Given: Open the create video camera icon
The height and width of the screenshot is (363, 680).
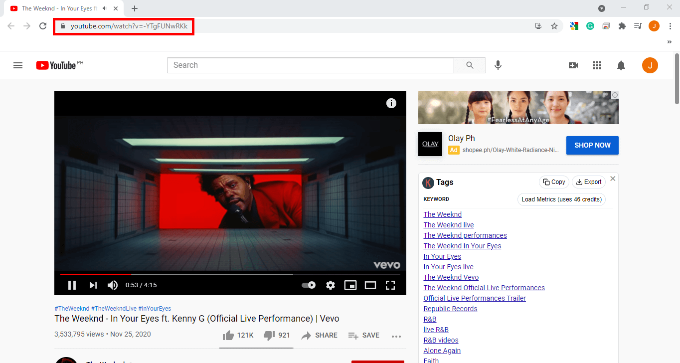Looking at the screenshot, I should pyautogui.click(x=573, y=65).
